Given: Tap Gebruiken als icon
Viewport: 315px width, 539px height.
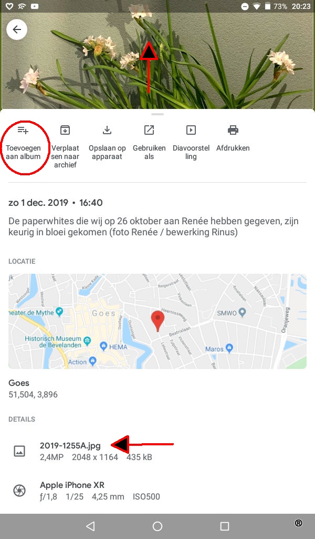Looking at the screenshot, I should click(149, 130).
